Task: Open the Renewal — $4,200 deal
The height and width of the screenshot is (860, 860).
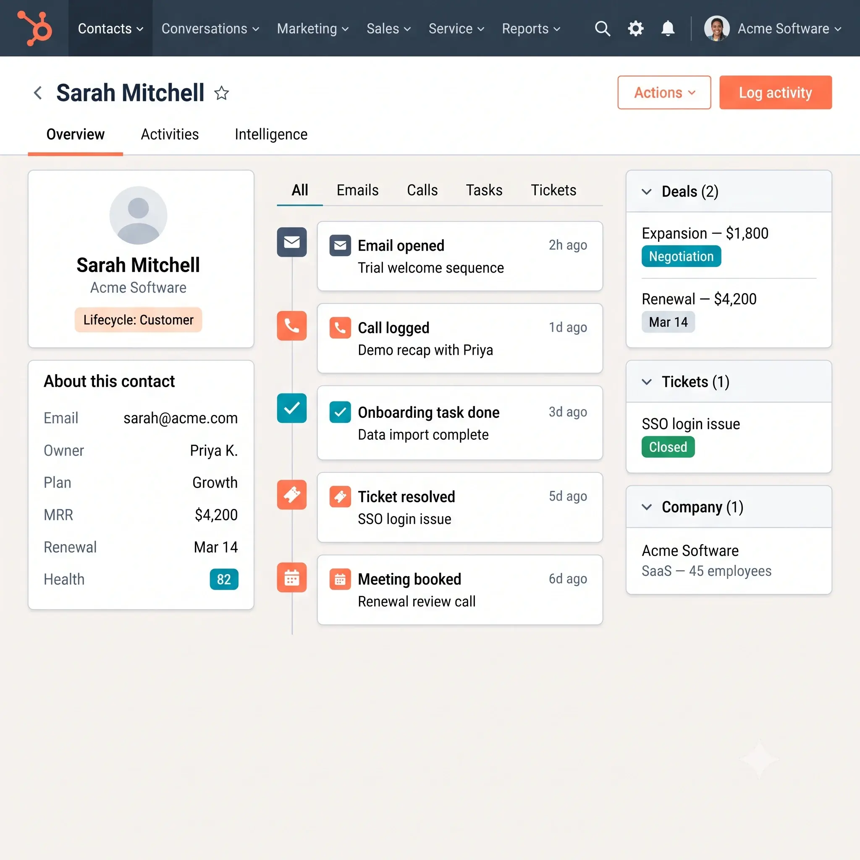Action: 699,299
